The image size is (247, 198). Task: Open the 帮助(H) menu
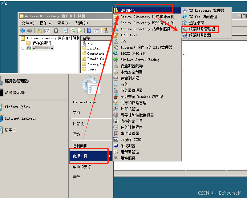(x=81, y=23)
